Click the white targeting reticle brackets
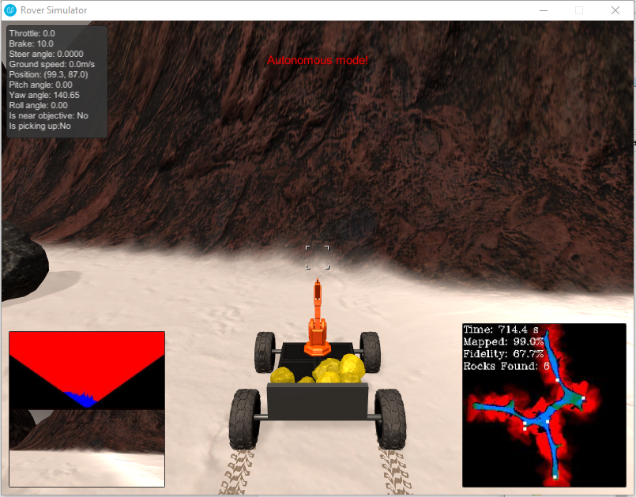The image size is (636, 497). [x=318, y=258]
